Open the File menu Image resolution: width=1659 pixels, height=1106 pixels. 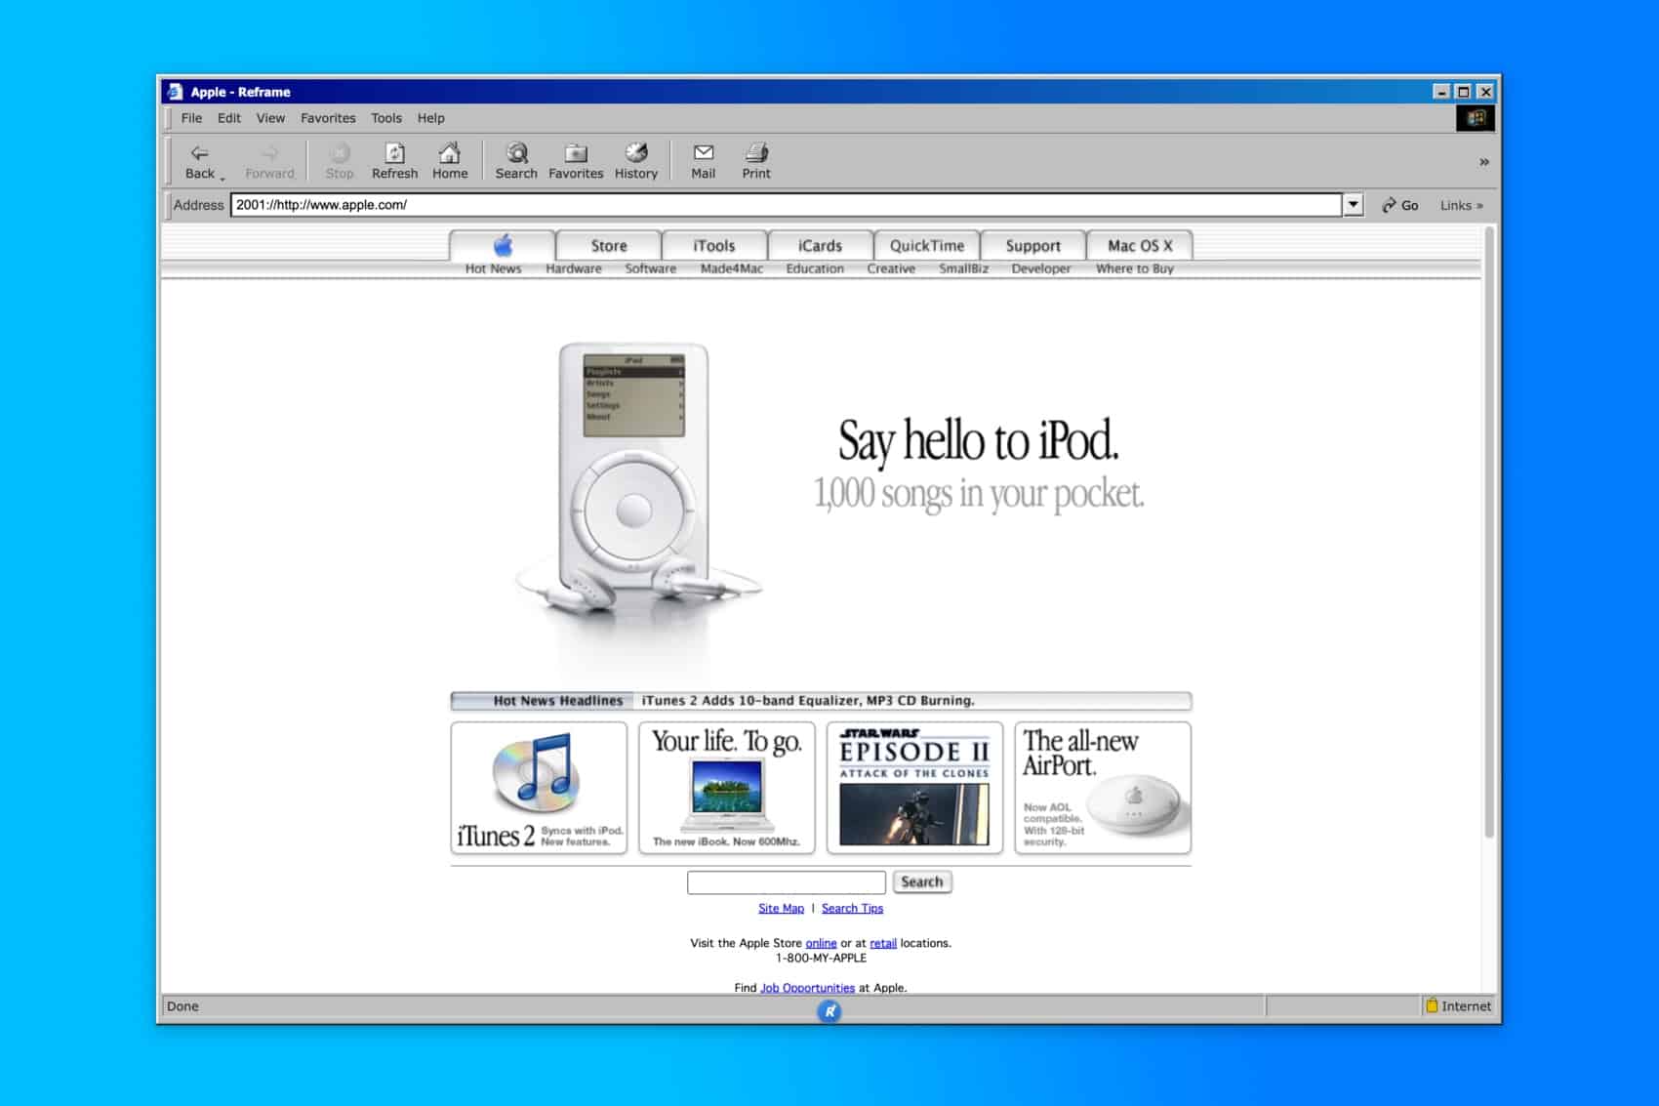coord(191,118)
